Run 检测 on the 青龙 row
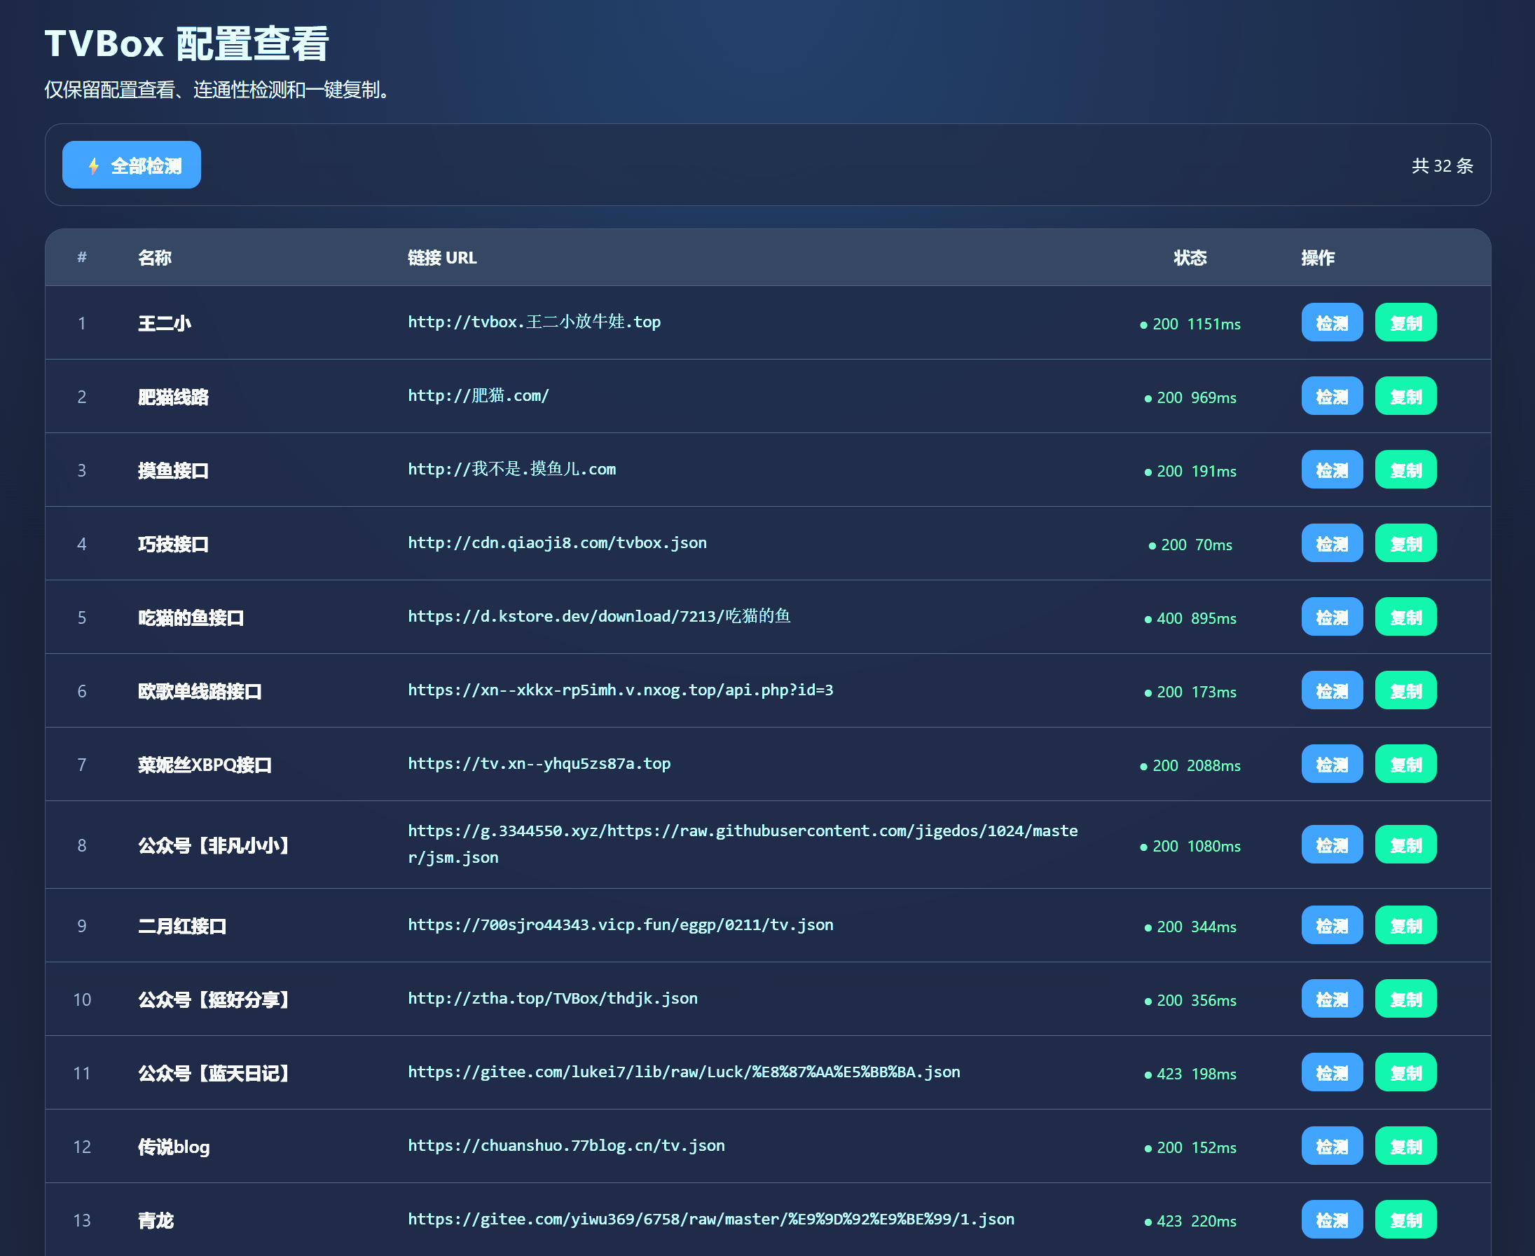Screen dimensions: 1535x1256 click(1331, 1220)
